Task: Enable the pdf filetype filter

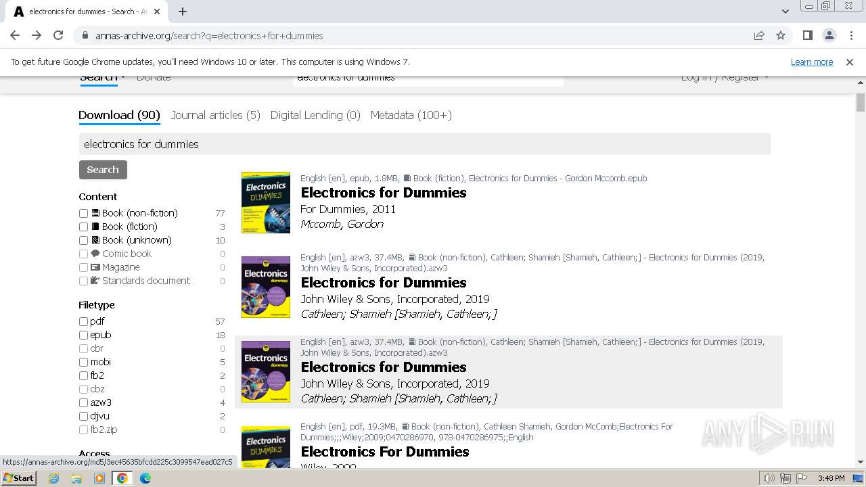Action: point(83,321)
